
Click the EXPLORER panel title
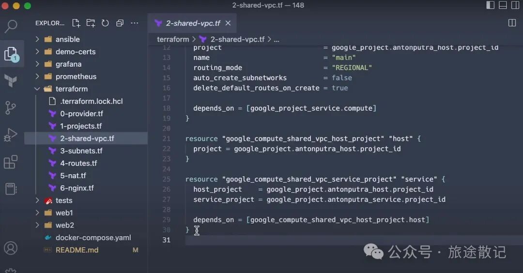click(x=50, y=23)
